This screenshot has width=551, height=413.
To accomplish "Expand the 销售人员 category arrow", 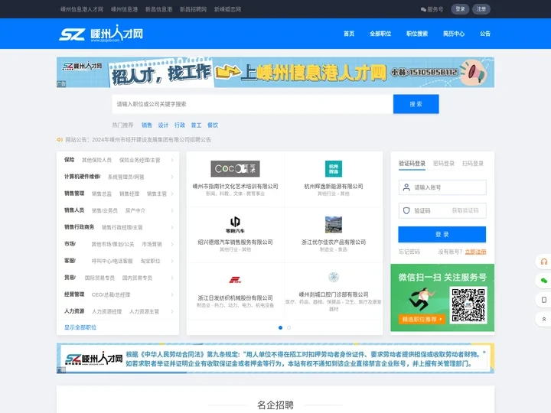I will click(172, 211).
